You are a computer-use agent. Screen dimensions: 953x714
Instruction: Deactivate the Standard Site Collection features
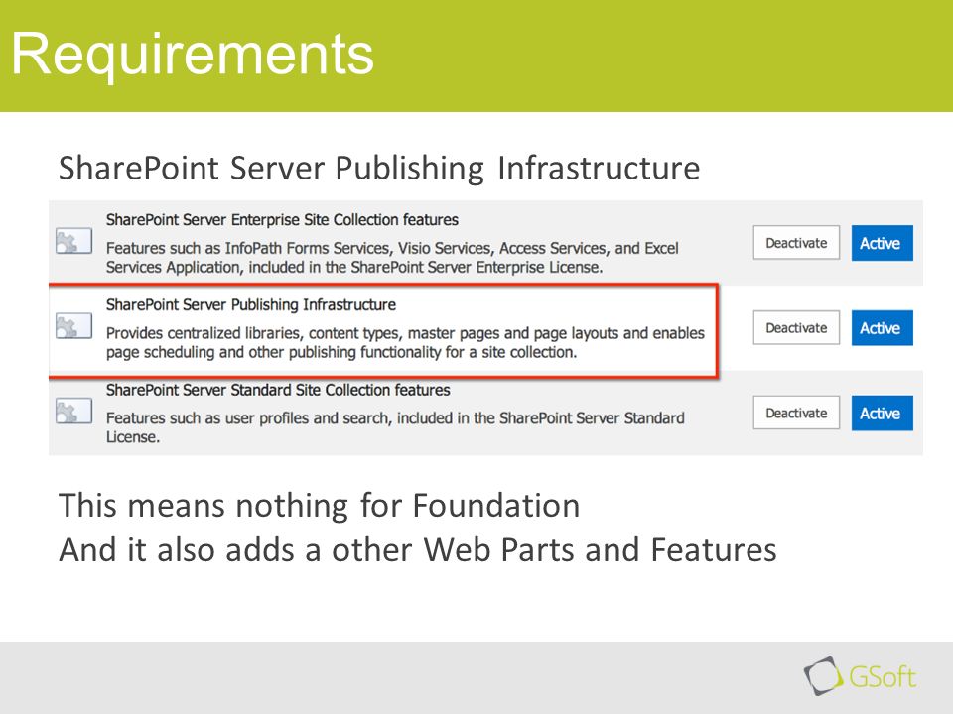796,413
